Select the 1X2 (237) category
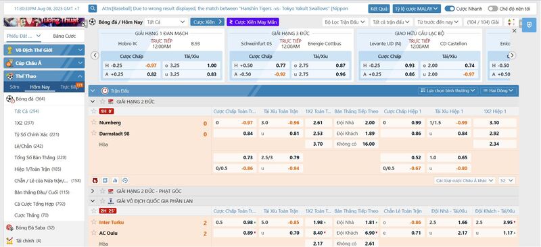541x247 pixels. click(x=24, y=123)
